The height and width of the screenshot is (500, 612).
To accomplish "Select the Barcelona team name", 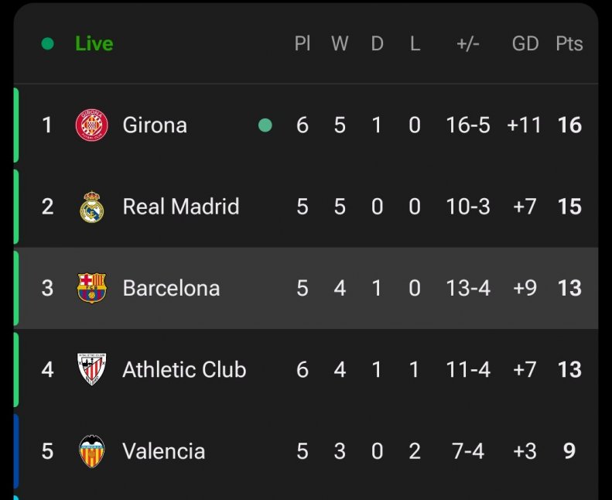I will tap(171, 288).
